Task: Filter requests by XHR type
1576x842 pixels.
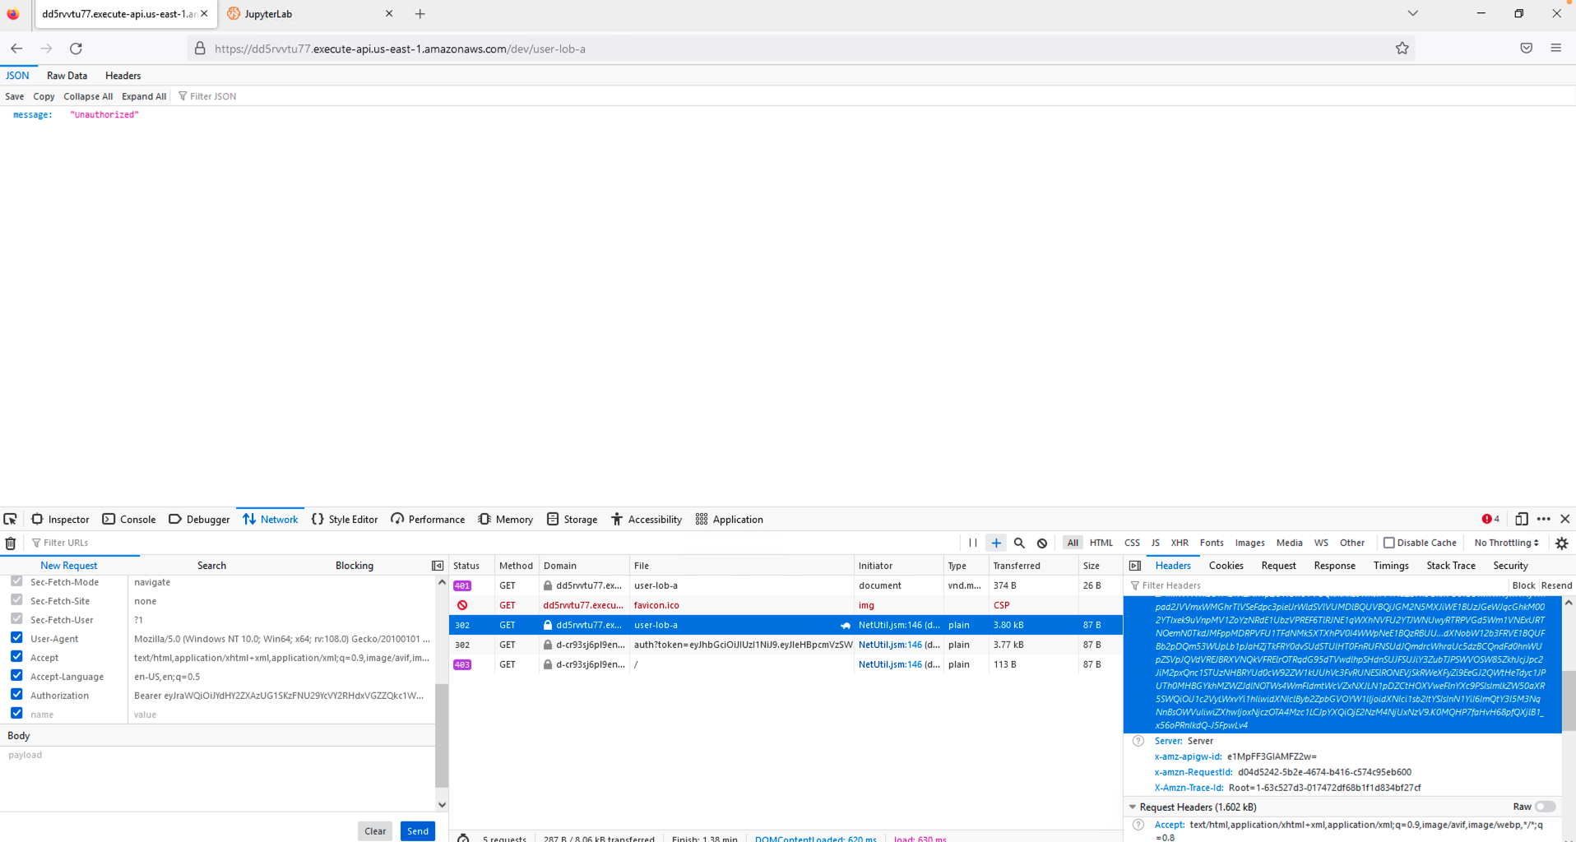Action: [x=1180, y=543]
